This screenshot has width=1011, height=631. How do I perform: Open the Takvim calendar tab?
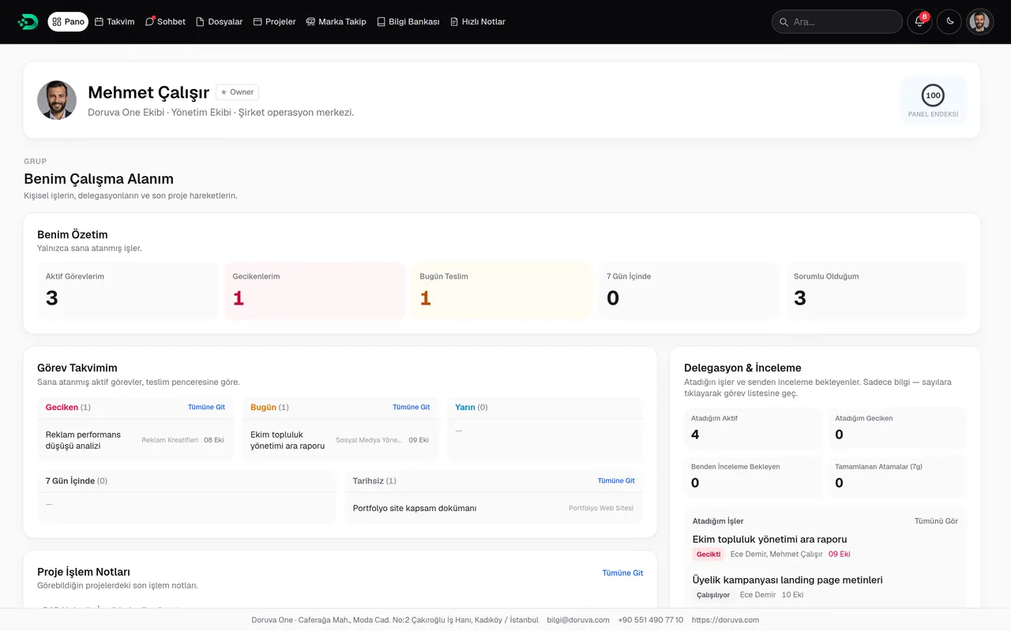pos(115,22)
